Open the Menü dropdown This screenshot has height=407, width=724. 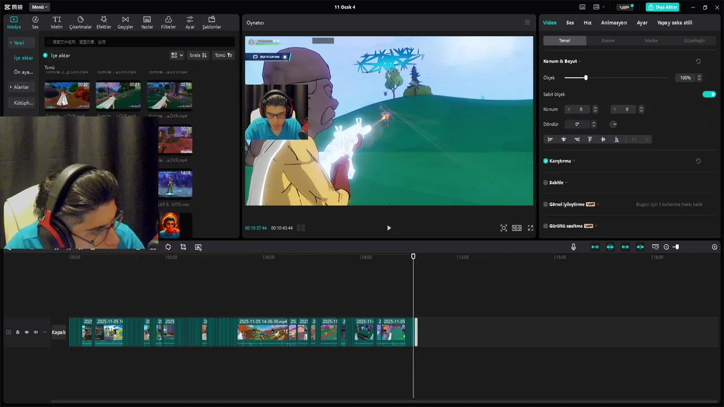[x=39, y=7]
